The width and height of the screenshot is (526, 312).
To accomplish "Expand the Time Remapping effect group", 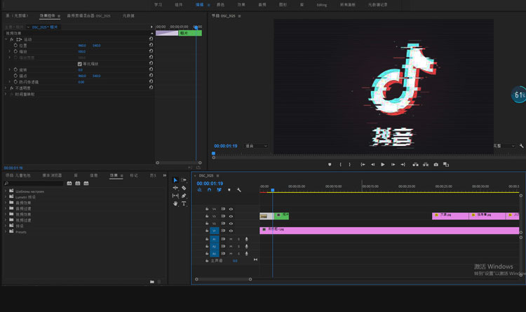I will tap(6, 94).
